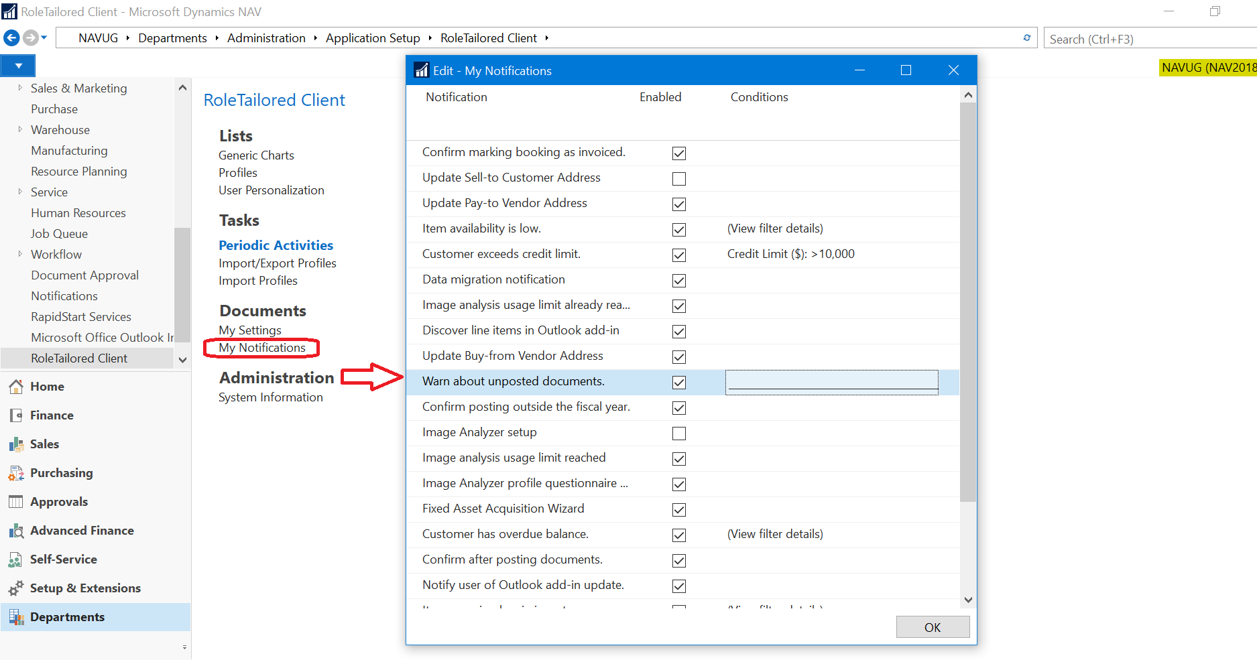Open the User Personalization link
Image resolution: width=1257 pixels, height=660 pixels.
pyautogui.click(x=272, y=190)
